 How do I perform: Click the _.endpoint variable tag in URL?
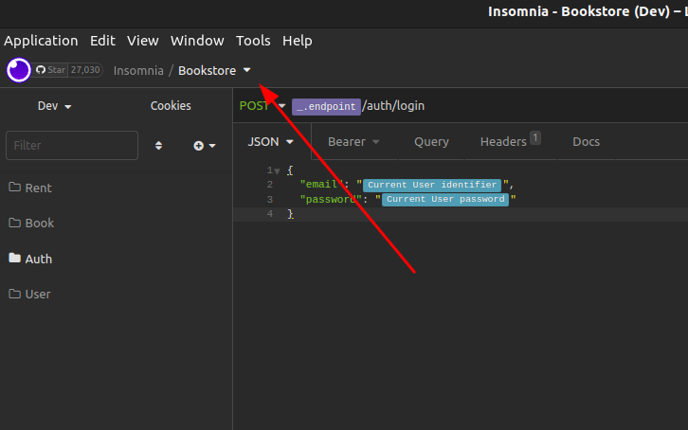click(x=326, y=106)
